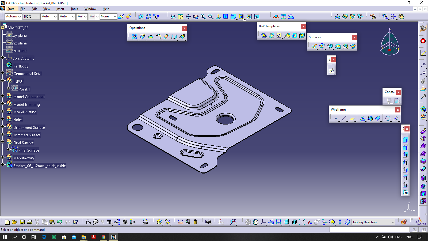The image size is (428, 241).
Task: Click the Fit All In view icon
Action: (181, 17)
